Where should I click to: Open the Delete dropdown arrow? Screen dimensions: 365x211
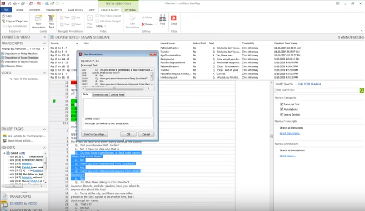(x=155, y=24)
